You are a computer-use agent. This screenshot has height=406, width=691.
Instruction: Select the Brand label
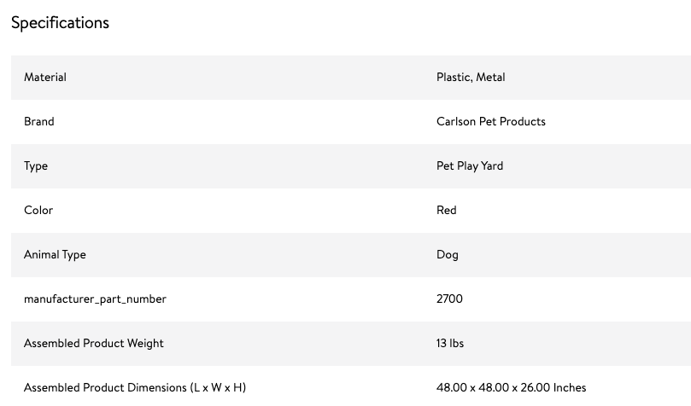pos(38,121)
